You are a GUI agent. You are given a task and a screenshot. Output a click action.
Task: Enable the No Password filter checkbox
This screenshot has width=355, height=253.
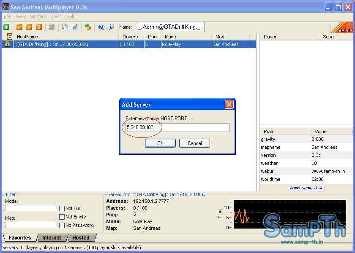click(62, 225)
